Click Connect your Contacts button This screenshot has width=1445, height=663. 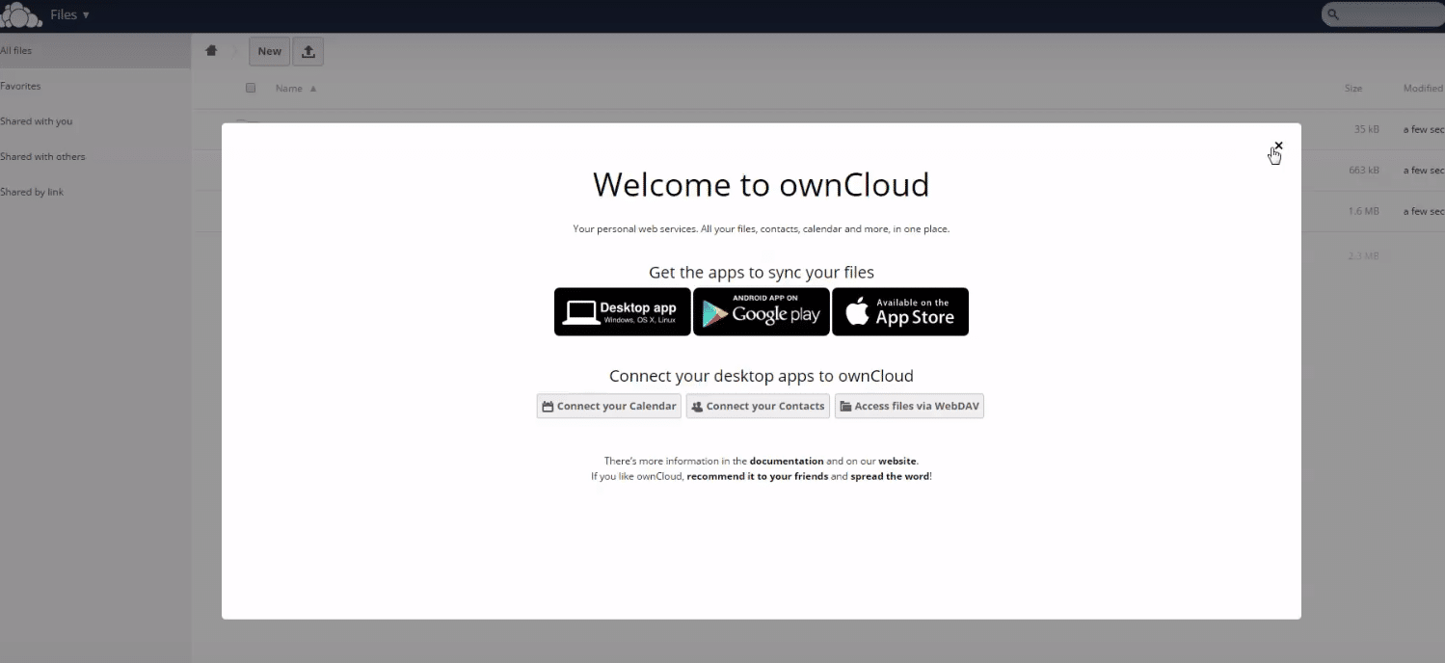point(758,406)
